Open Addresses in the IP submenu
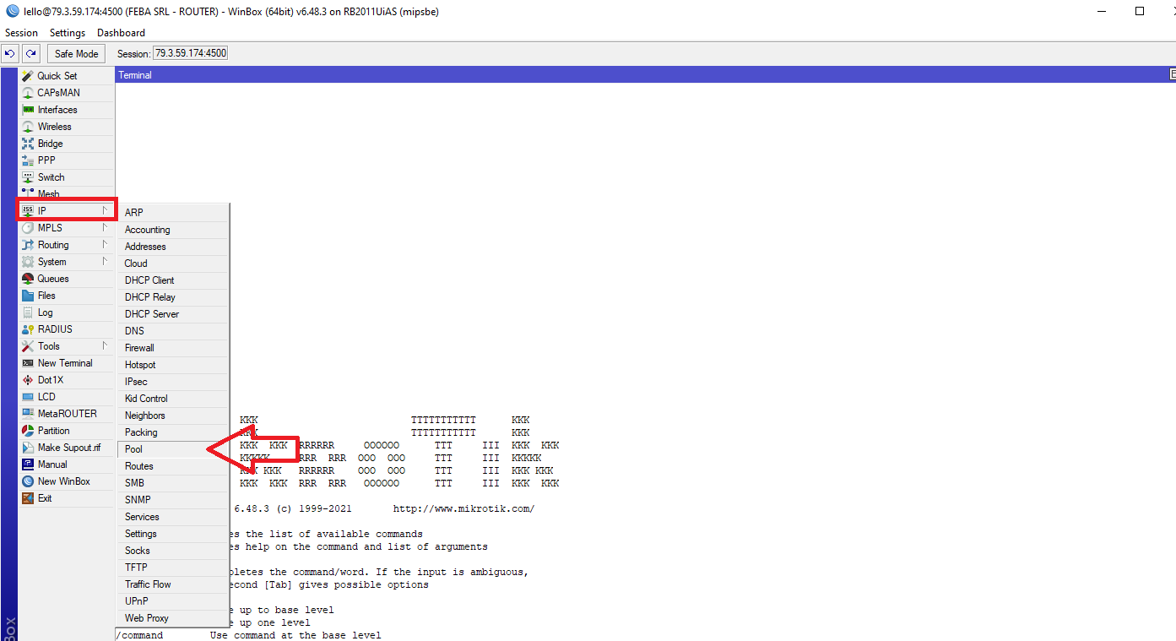The image size is (1176, 641). [x=173, y=247]
